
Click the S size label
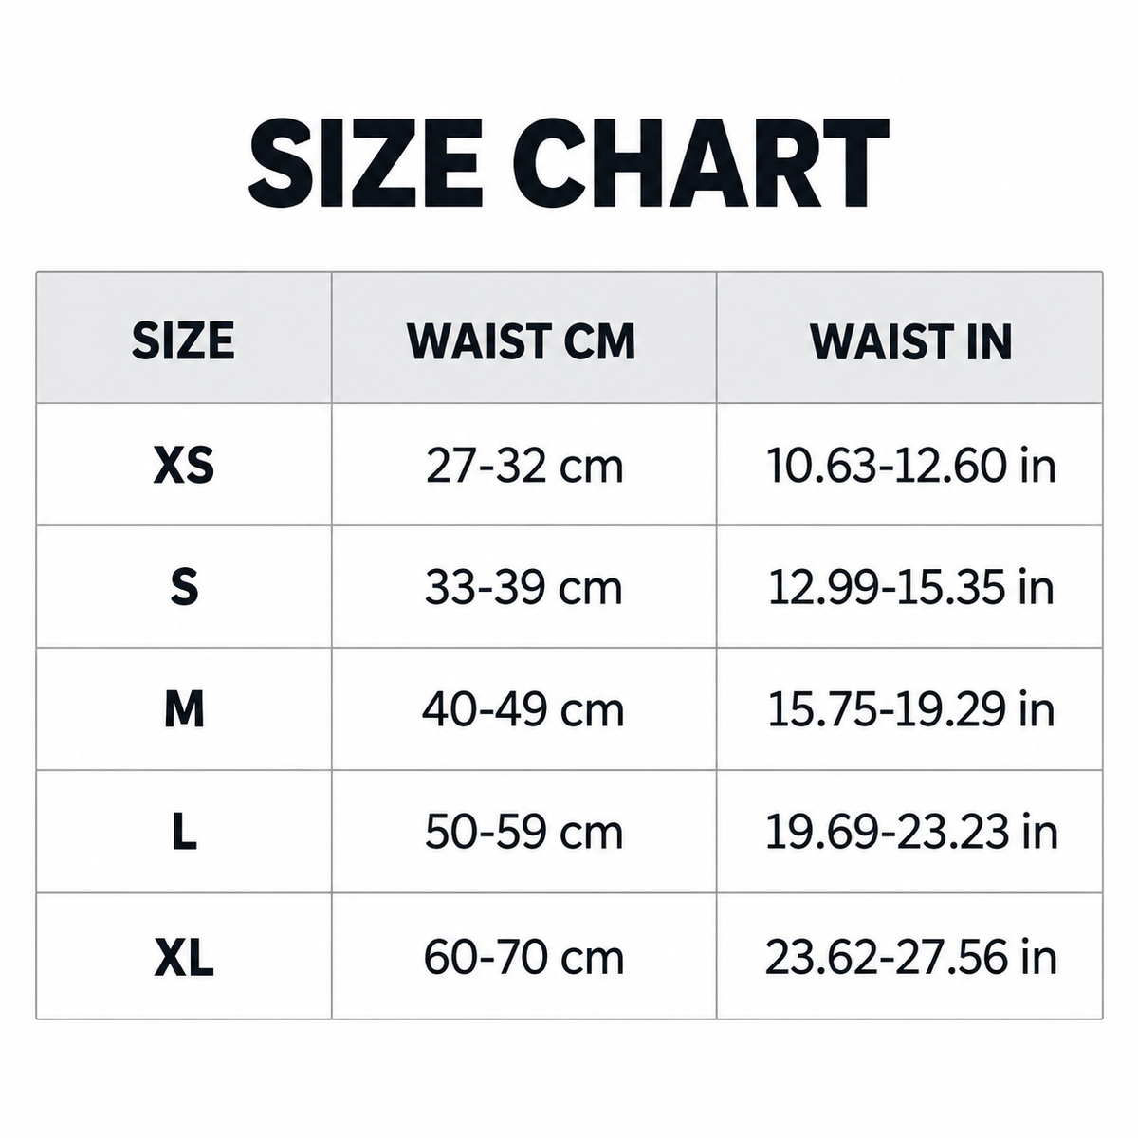[x=184, y=587]
